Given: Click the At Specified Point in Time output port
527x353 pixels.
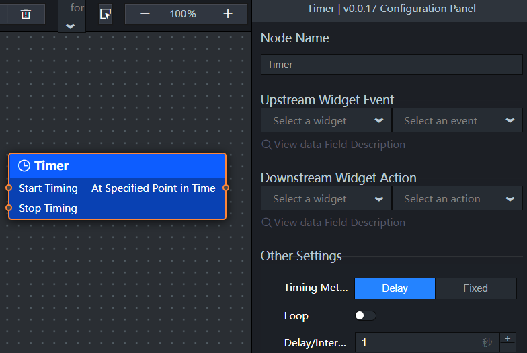Looking at the screenshot, I should (226, 188).
